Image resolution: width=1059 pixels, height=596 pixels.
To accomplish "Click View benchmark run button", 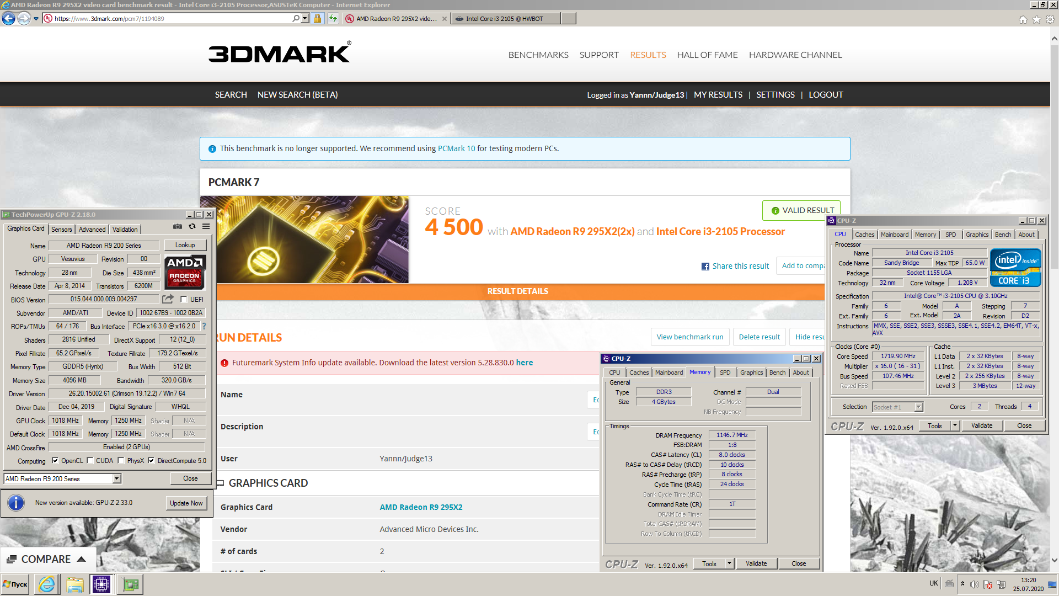I will click(x=690, y=337).
